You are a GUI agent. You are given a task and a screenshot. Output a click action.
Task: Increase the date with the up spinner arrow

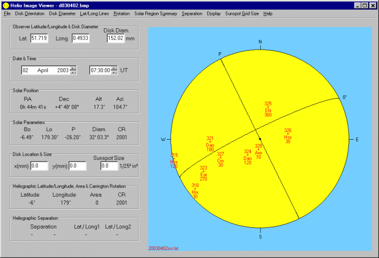(x=73, y=68)
